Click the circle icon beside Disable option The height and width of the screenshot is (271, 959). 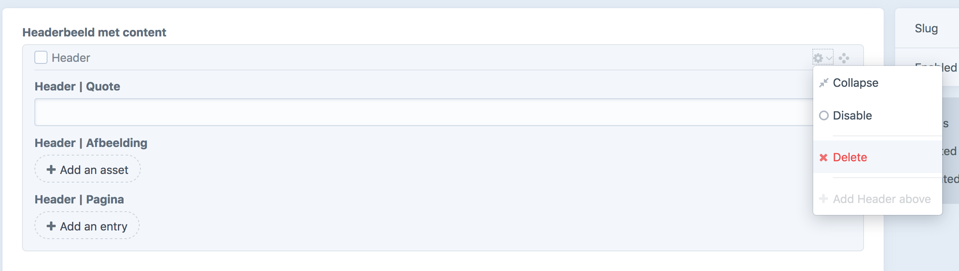[824, 115]
